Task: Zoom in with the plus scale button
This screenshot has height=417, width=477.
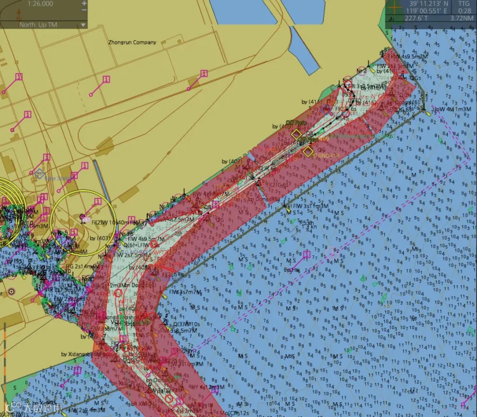Action: (84, 3)
